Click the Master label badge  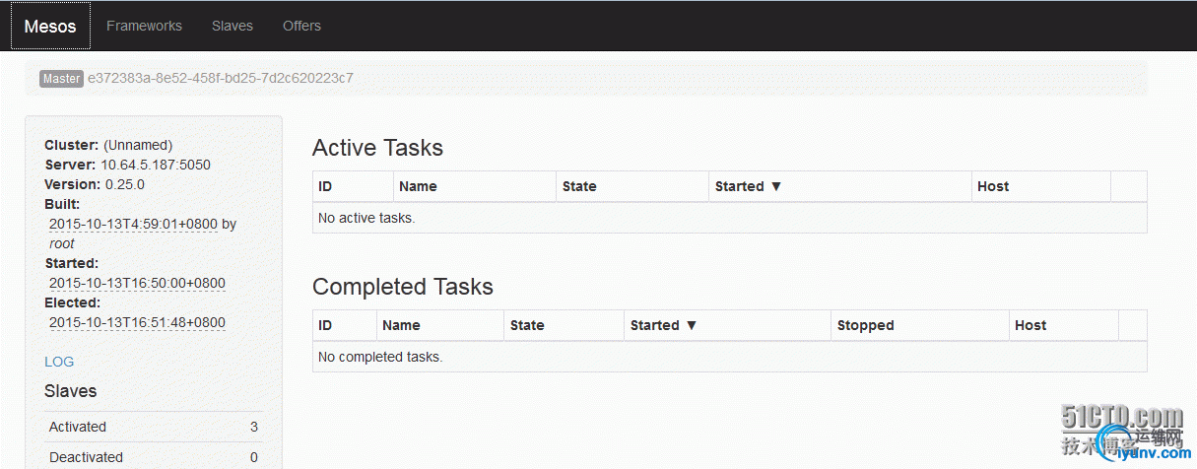click(61, 79)
